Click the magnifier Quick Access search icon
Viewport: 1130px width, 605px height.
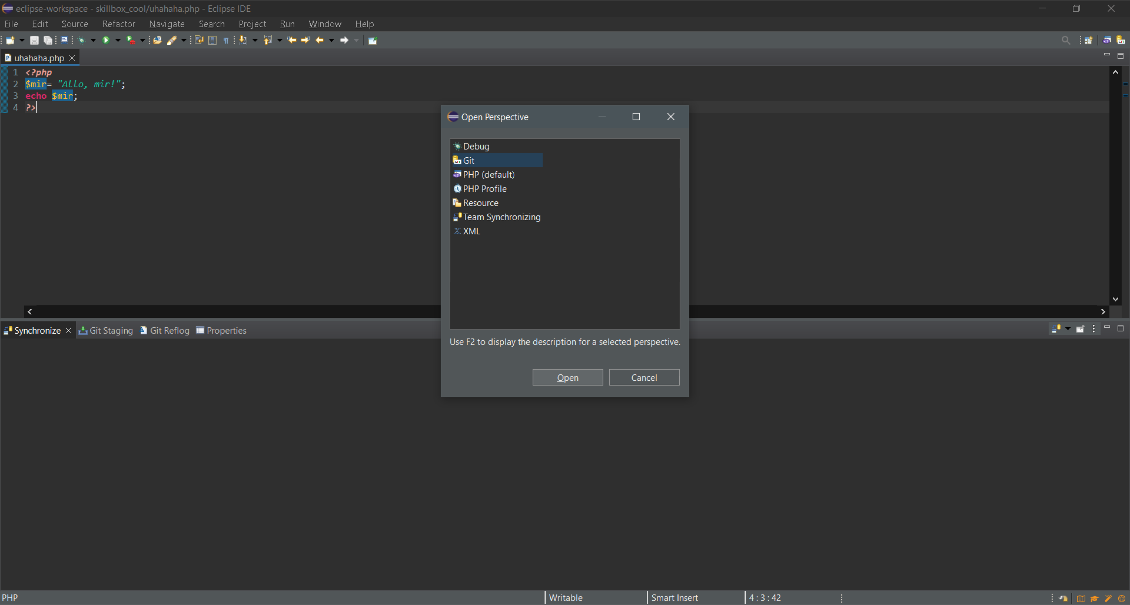[1065, 40]
